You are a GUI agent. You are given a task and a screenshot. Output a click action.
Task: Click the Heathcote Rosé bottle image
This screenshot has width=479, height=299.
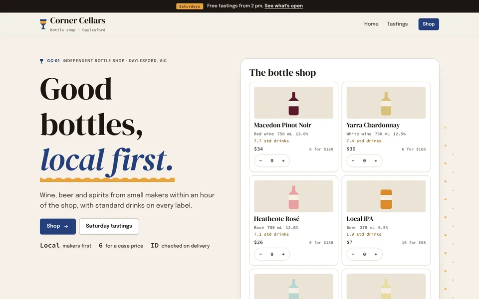293,196
